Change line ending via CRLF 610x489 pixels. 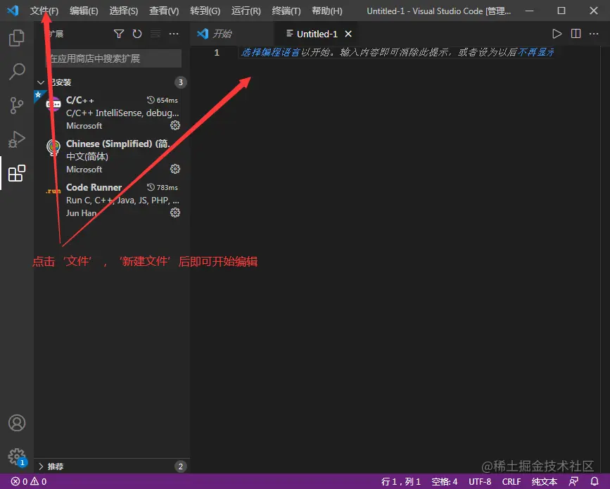511,481
